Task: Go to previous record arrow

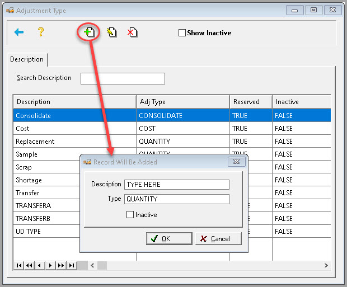Action: coord(40,265)
